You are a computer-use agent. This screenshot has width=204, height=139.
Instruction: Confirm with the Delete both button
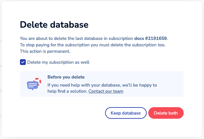166,113
